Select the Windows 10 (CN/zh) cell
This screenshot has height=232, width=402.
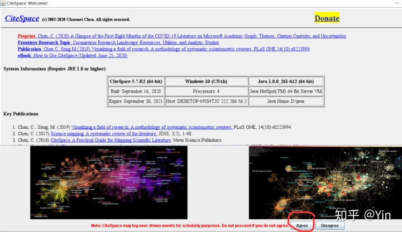(x=206, y=81)
